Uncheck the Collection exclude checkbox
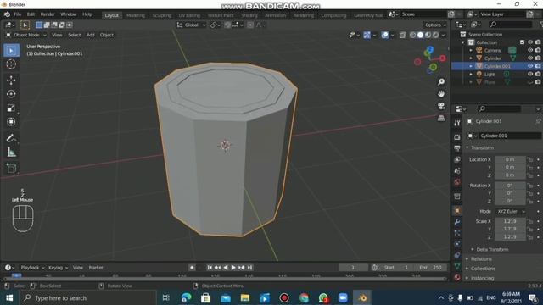 (x=523, y=42)
